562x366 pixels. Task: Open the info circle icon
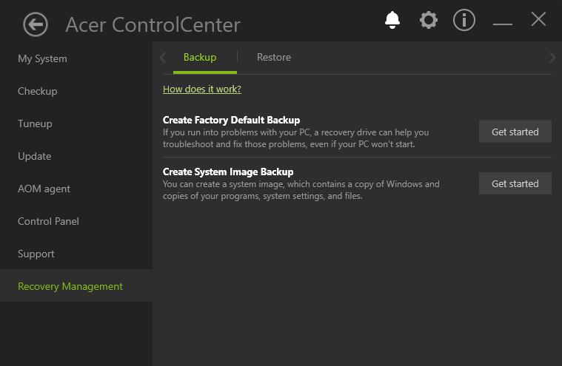click(464, 20)
